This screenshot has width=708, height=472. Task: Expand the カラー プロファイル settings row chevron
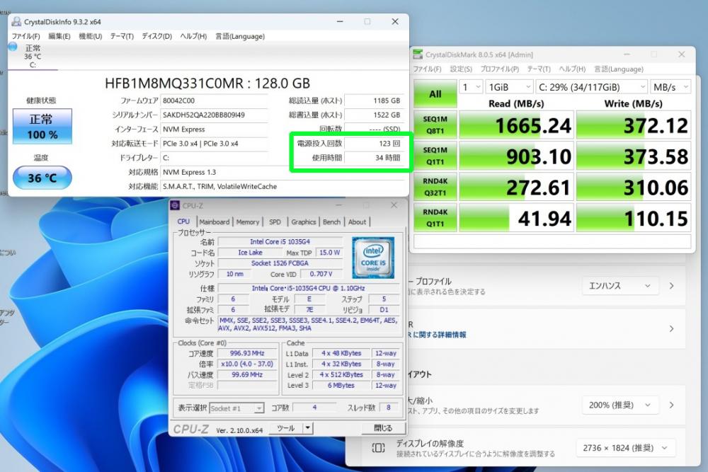[671, 286]
